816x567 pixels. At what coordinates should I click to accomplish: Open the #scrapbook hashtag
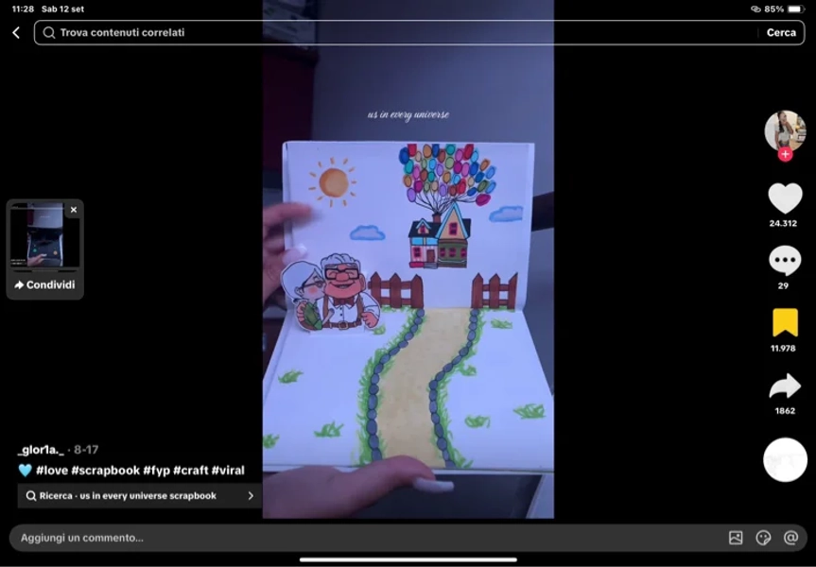pos(106,471)
